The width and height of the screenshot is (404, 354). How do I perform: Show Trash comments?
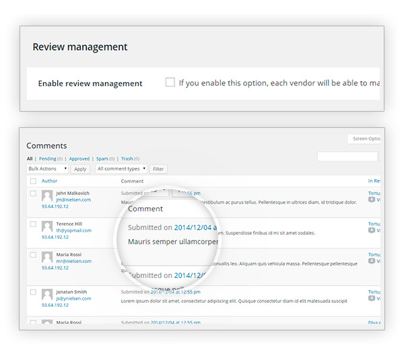point(127,159)
